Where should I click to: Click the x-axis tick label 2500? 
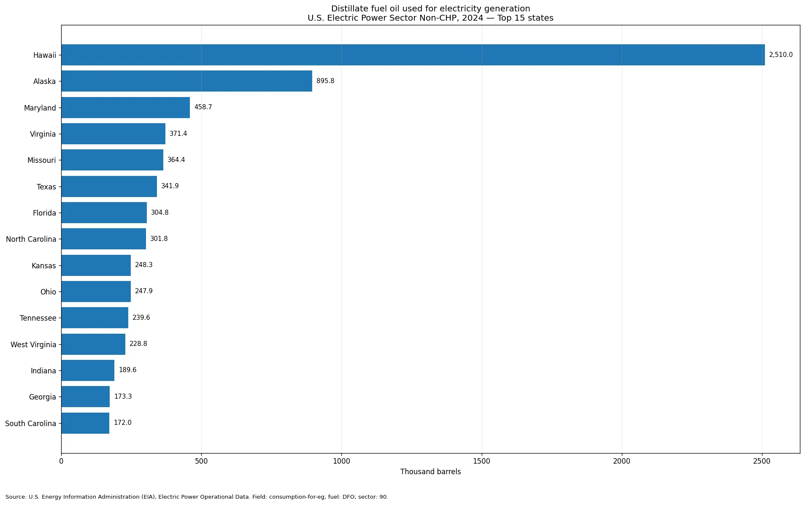point(762,461)
